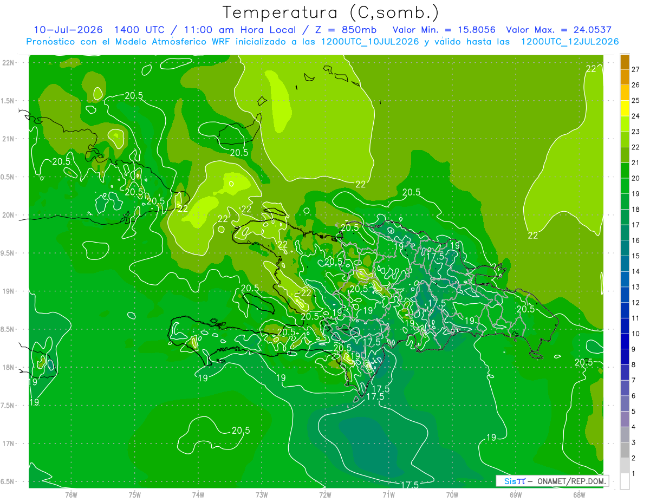Click the yellow legend swatch between 24 and 25
This screenshot has height=502, width=650.
pyautogui.click(x=625, y=108)
